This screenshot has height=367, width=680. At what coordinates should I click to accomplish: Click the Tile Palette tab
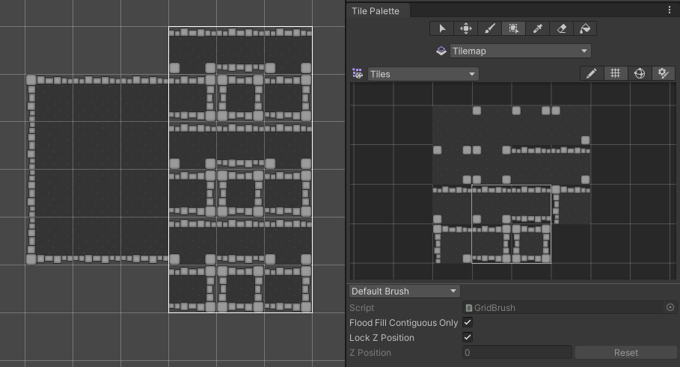(378, 10)
